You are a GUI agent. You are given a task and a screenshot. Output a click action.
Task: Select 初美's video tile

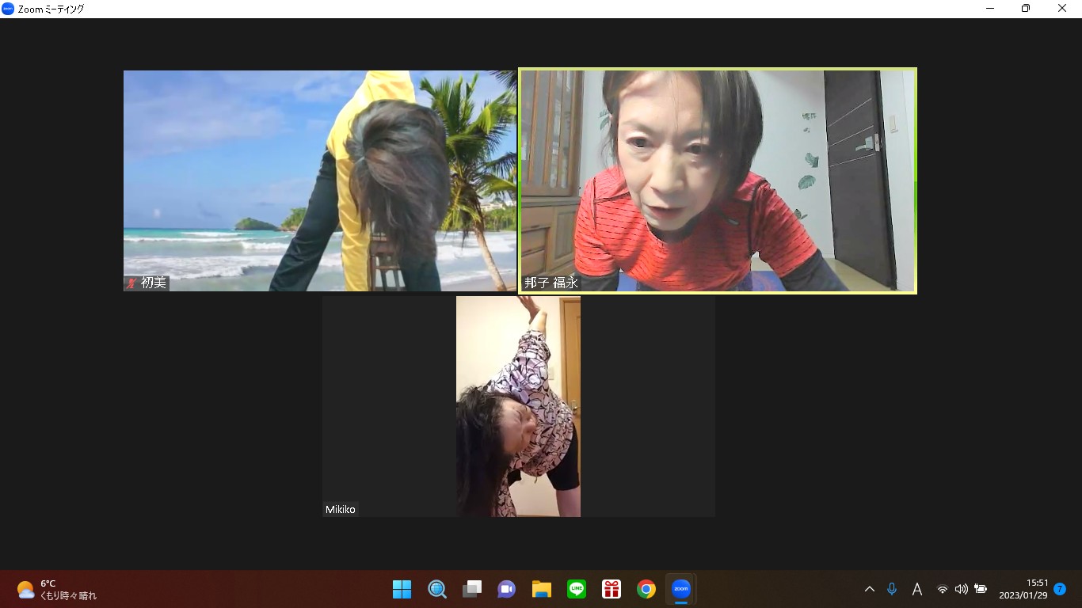(x=320, y=180)
